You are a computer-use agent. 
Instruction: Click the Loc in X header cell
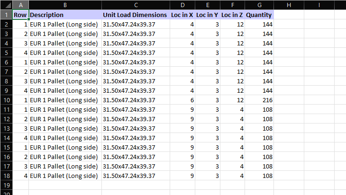click(182, 15)
